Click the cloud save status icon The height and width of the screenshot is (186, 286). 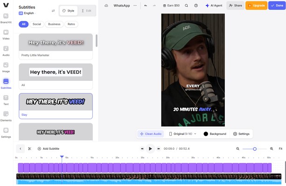click(106, 6)
